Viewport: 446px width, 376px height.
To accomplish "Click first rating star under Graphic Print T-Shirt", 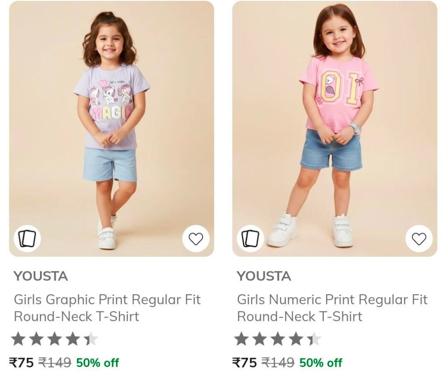I will [18, 339].
